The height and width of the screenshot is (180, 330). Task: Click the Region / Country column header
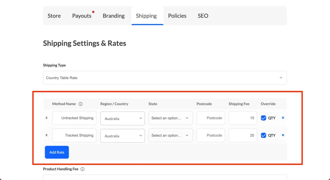(x=114, y=104)
